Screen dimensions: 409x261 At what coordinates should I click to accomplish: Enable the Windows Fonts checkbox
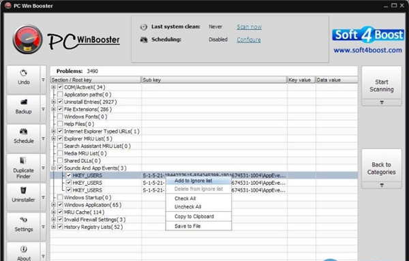60,117
